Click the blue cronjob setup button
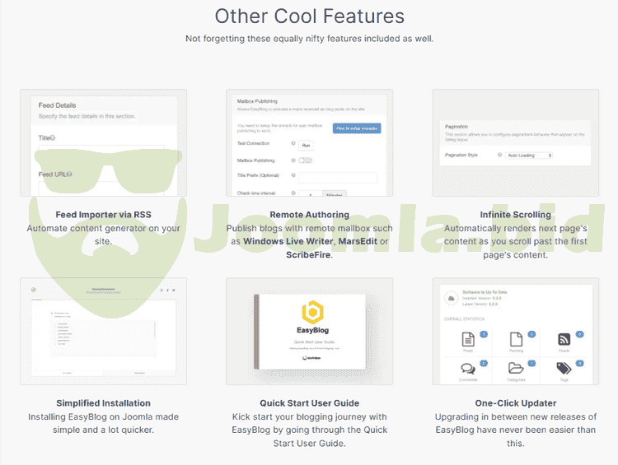The width and height of the screenshot is (618, 465). point(357,129)
